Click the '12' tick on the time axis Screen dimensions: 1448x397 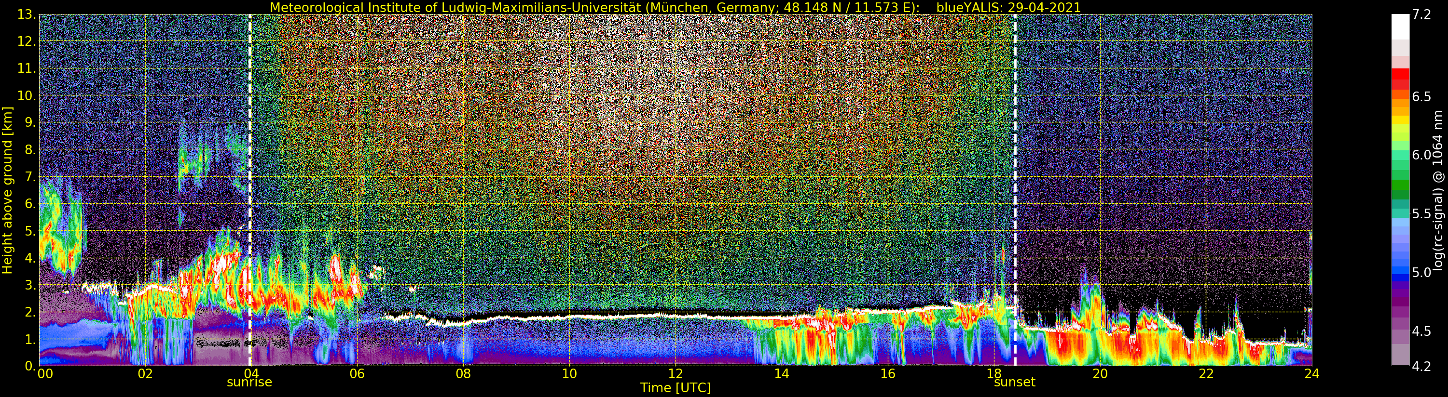(675, 374)
